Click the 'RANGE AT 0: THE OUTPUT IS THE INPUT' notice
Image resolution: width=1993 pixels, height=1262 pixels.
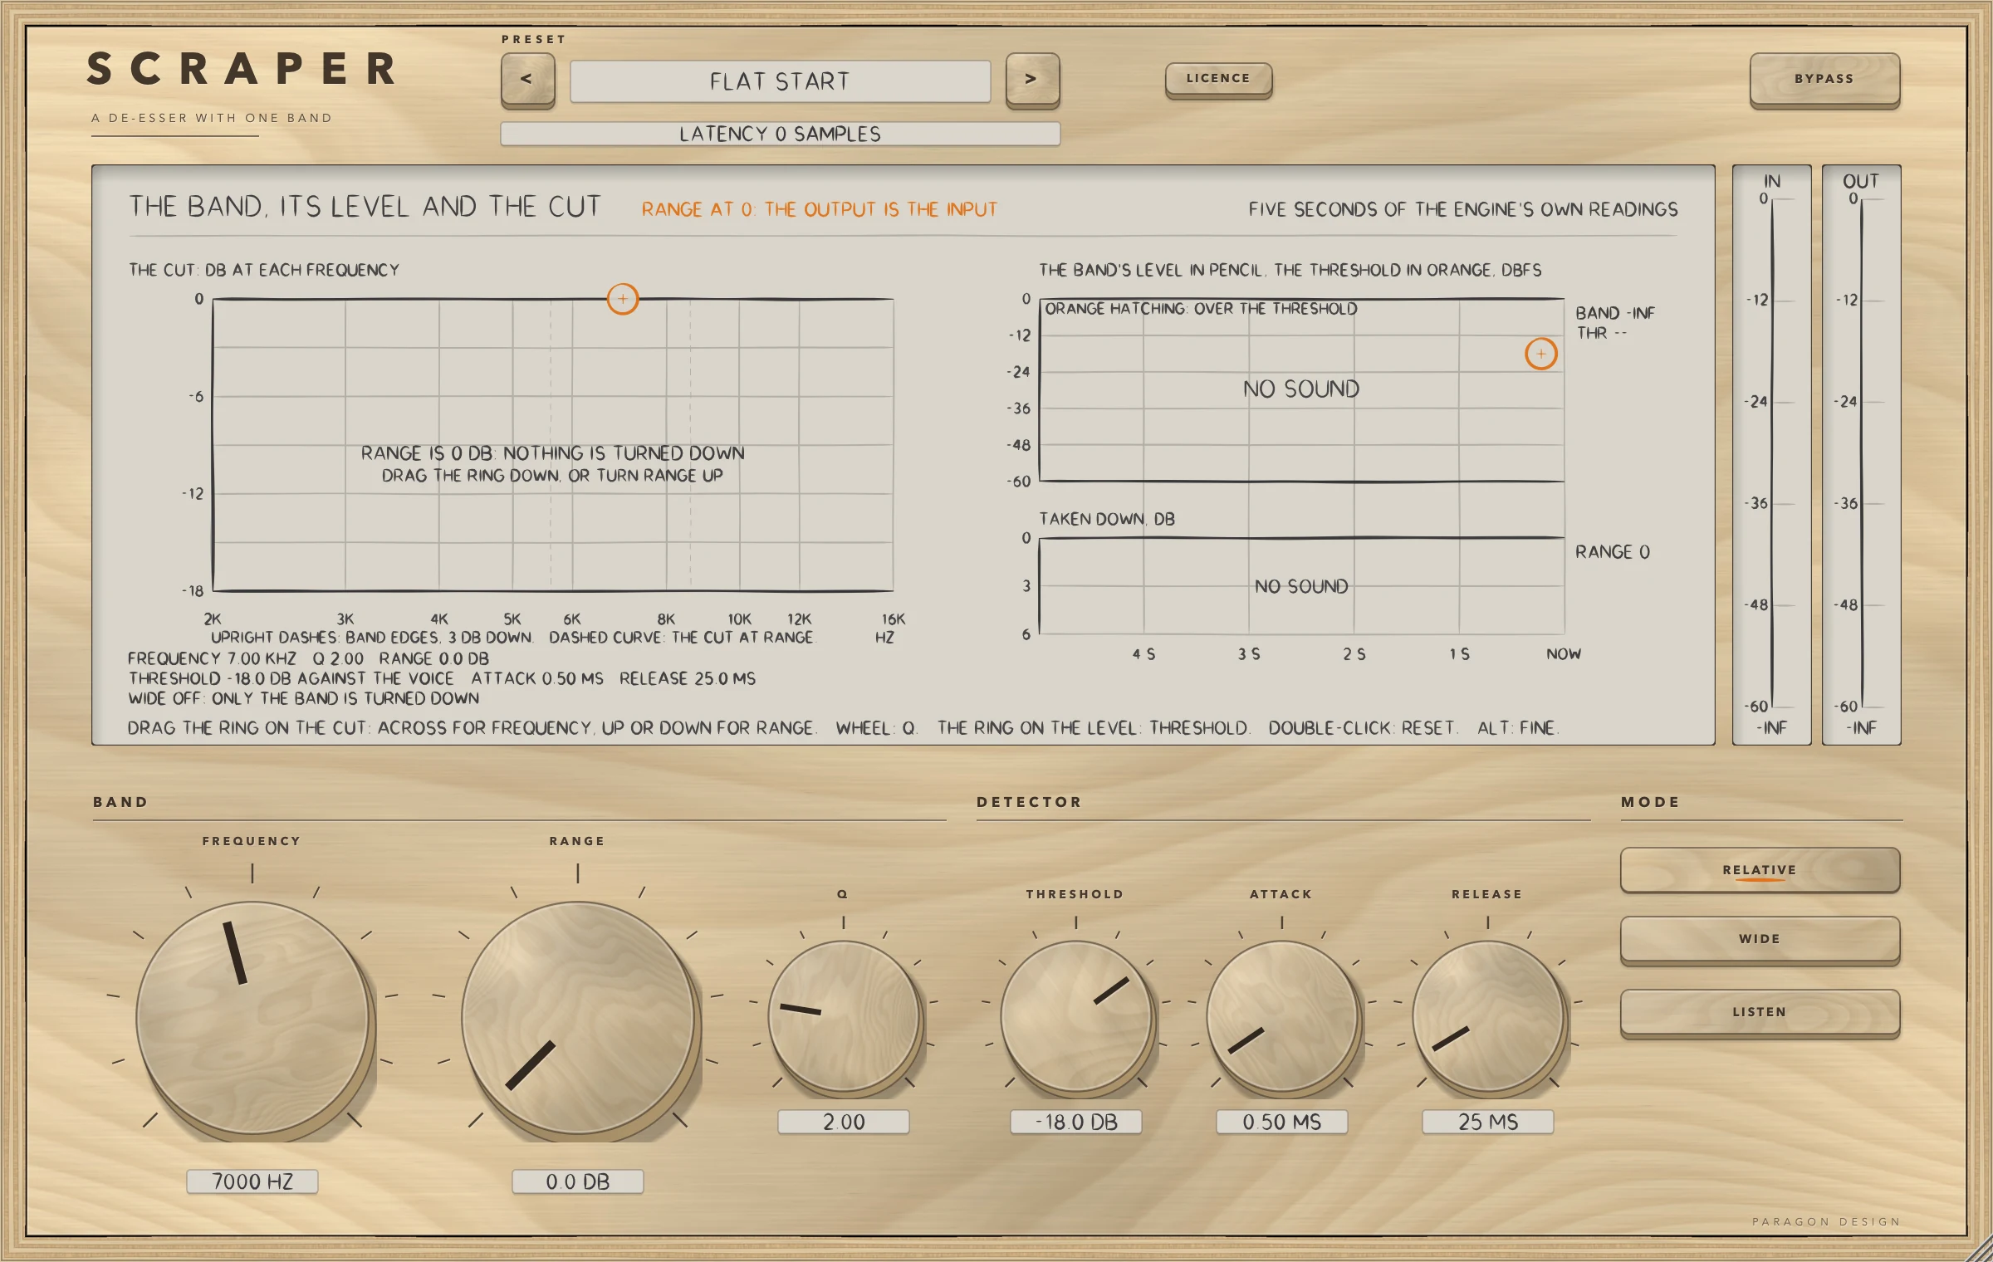click(x=819, y=209)
